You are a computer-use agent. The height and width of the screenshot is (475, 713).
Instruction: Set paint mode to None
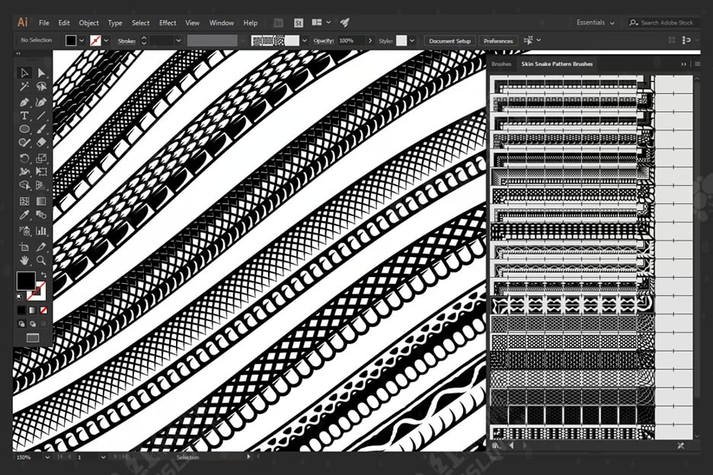point(43,311)
